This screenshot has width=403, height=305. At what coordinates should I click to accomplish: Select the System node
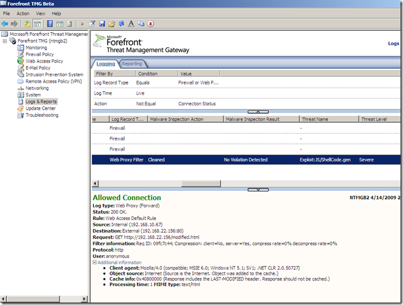33,95
